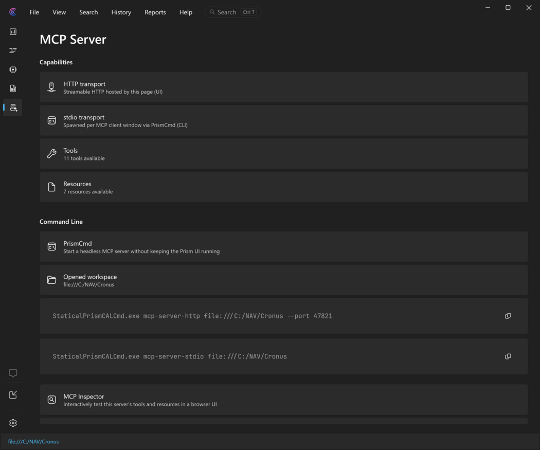Screen dimensions: 540x450
Task: Click the mcp-server-http command text
Action: pyautogui.click(x=192, y=316)
